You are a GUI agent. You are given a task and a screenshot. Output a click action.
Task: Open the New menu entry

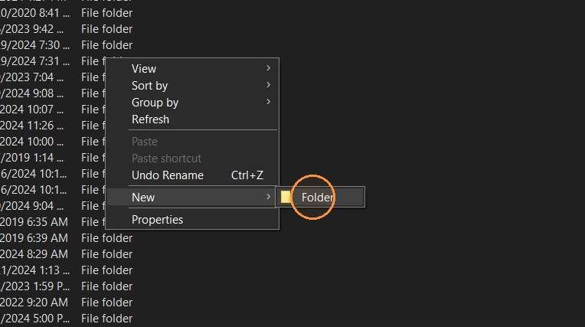[192, 197]
